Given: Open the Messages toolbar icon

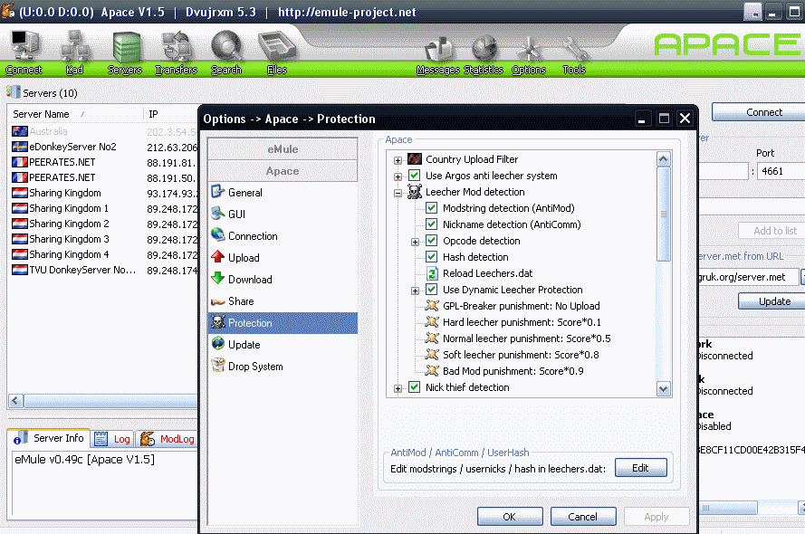Looking at the screenshot, I should 438,55.
